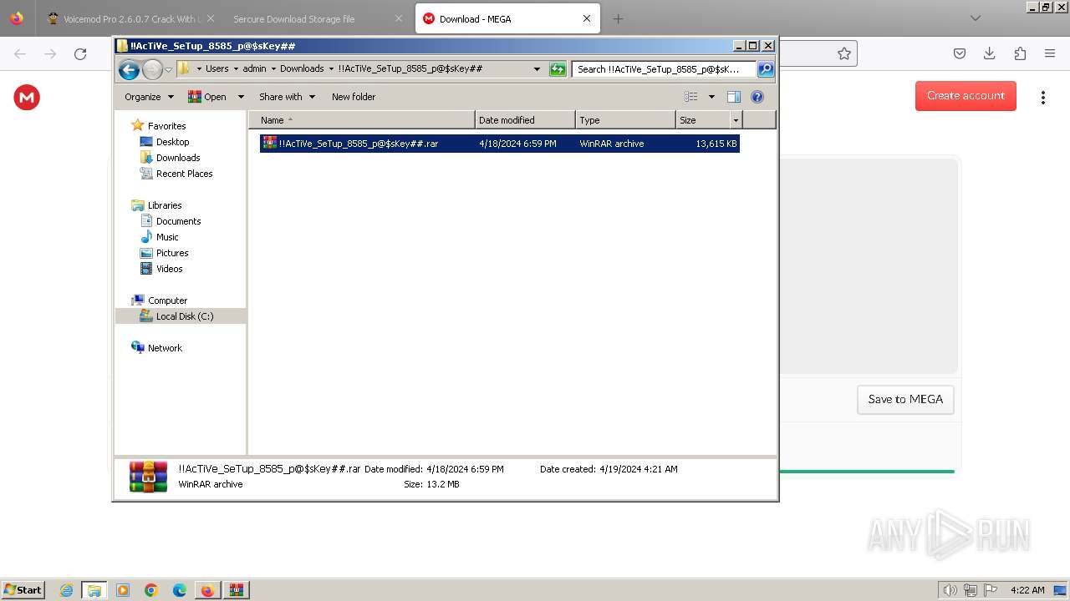
Task: Open the Firefox application menu
Action: click(x=1050, y=53)
